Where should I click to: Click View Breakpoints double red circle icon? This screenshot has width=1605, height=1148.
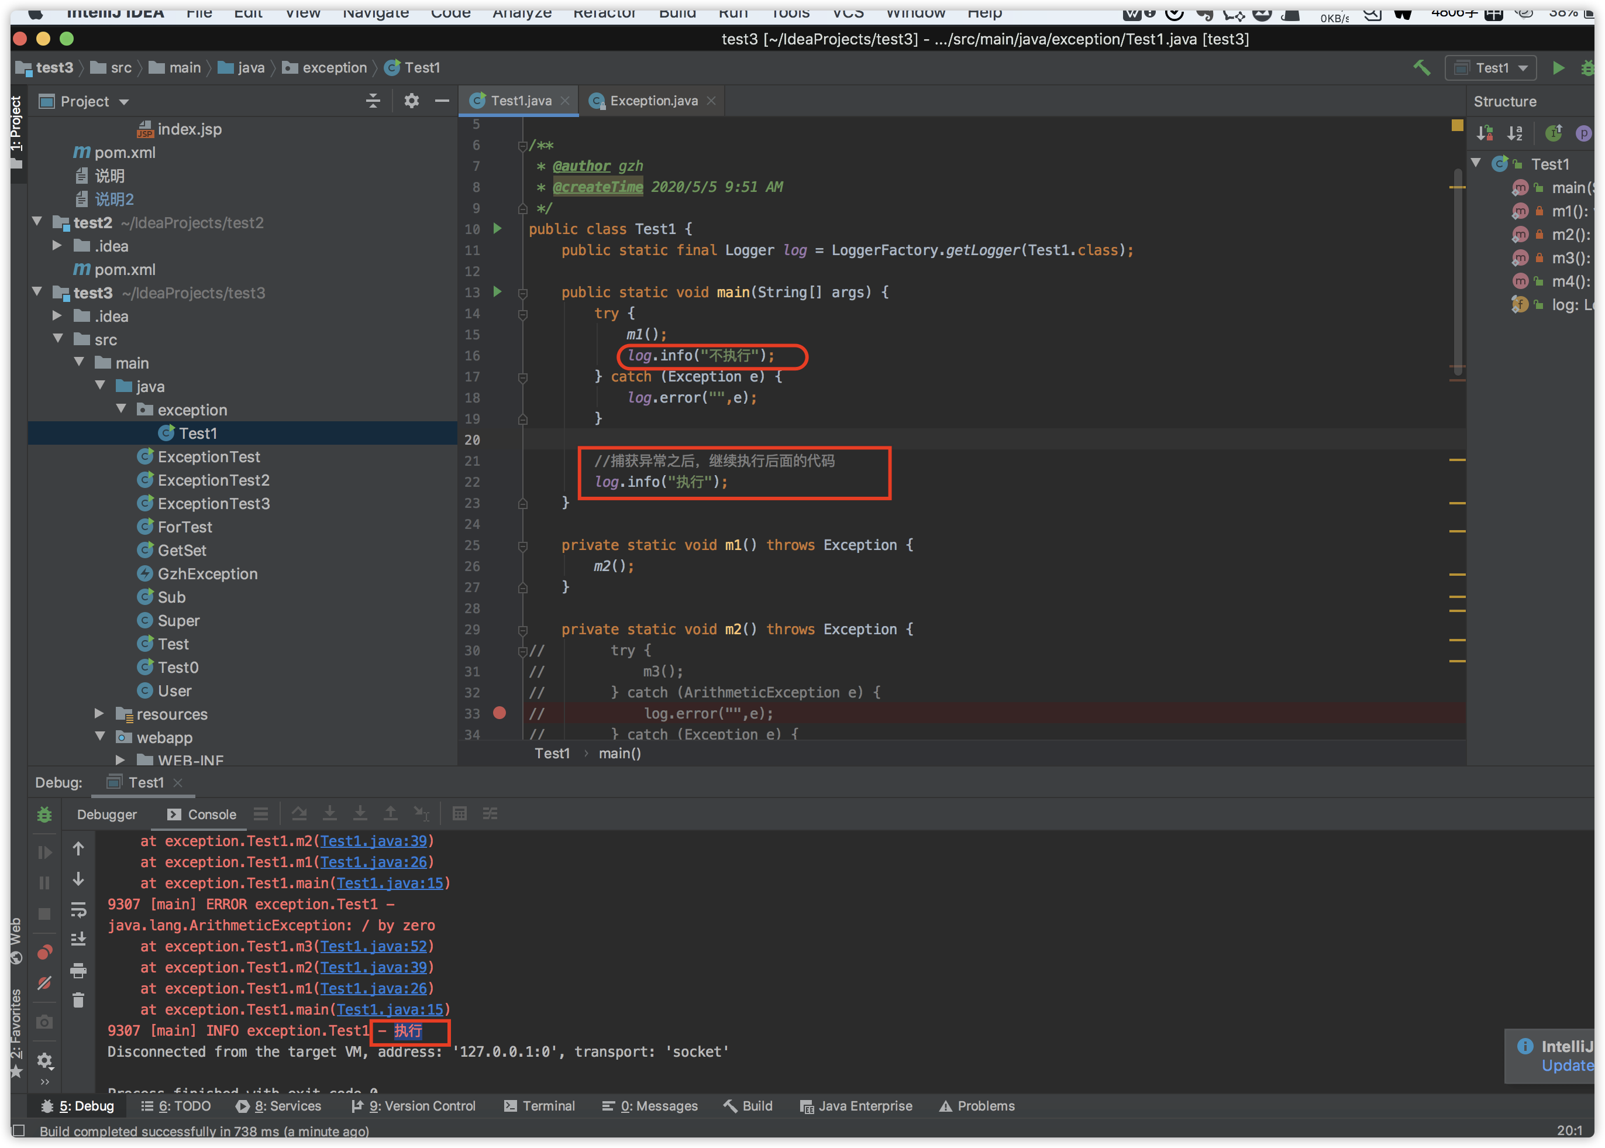click(x=44, y=952)
